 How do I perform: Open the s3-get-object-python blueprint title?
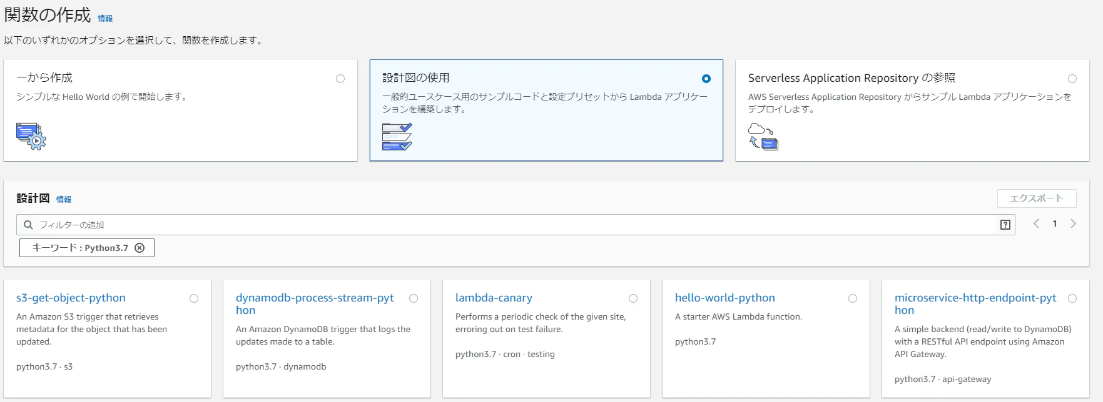(71, 298)
